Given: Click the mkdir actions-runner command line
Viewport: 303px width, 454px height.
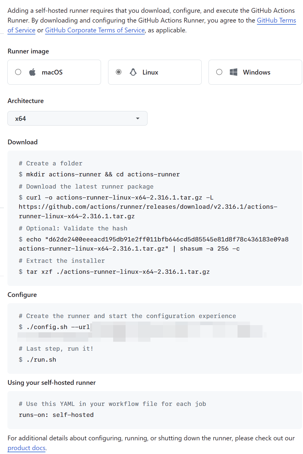Looking at the screenshot, I should (x=103, y=174).
